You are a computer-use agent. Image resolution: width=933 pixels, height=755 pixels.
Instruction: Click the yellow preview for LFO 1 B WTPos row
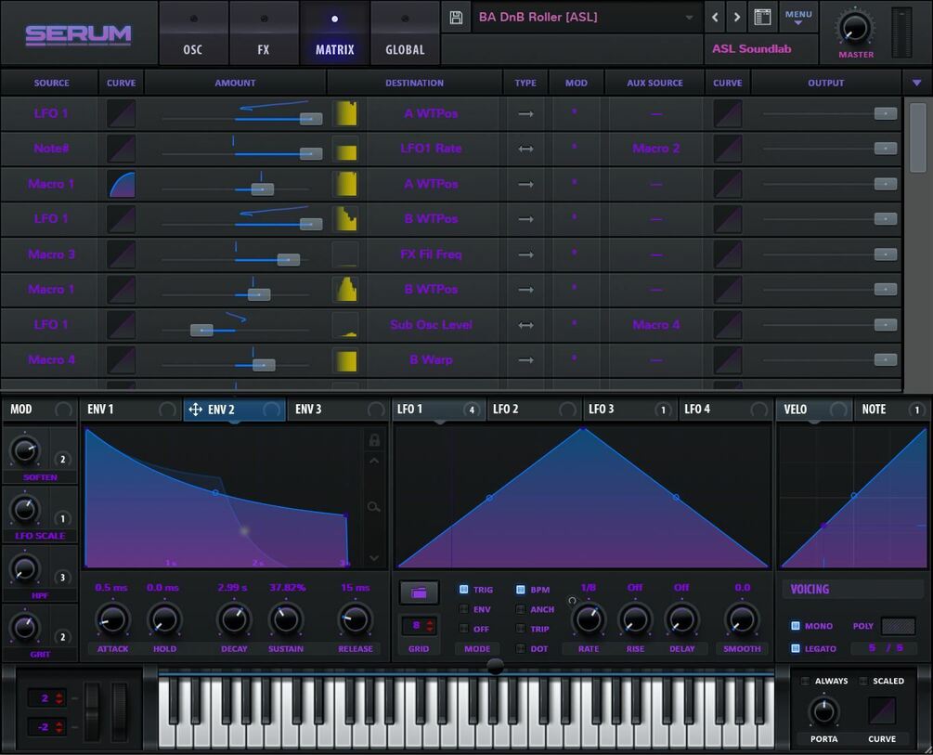click(345, 218)
